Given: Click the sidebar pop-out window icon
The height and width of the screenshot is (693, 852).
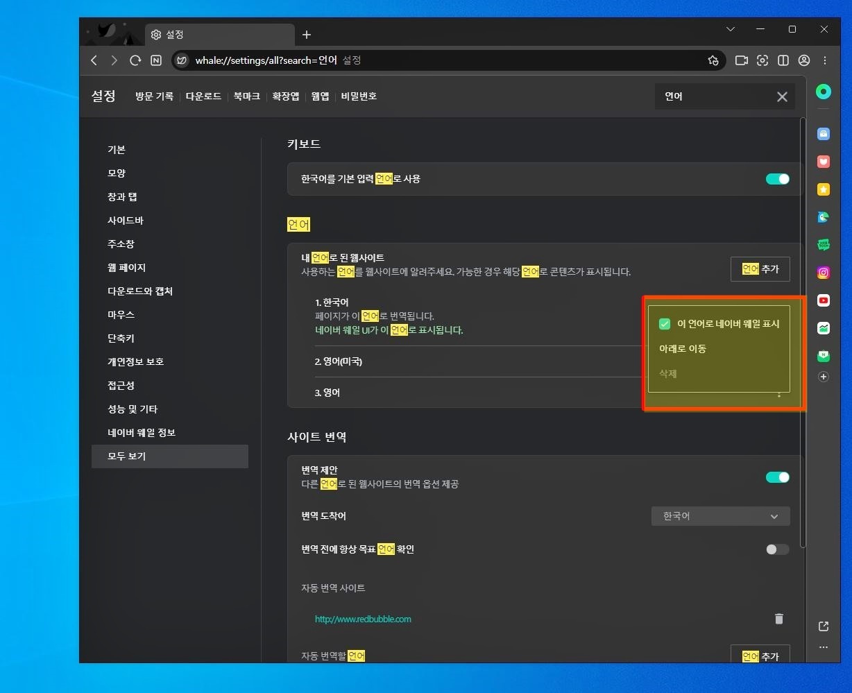Looking at the screenshot, I should click(x=824, y=626).
